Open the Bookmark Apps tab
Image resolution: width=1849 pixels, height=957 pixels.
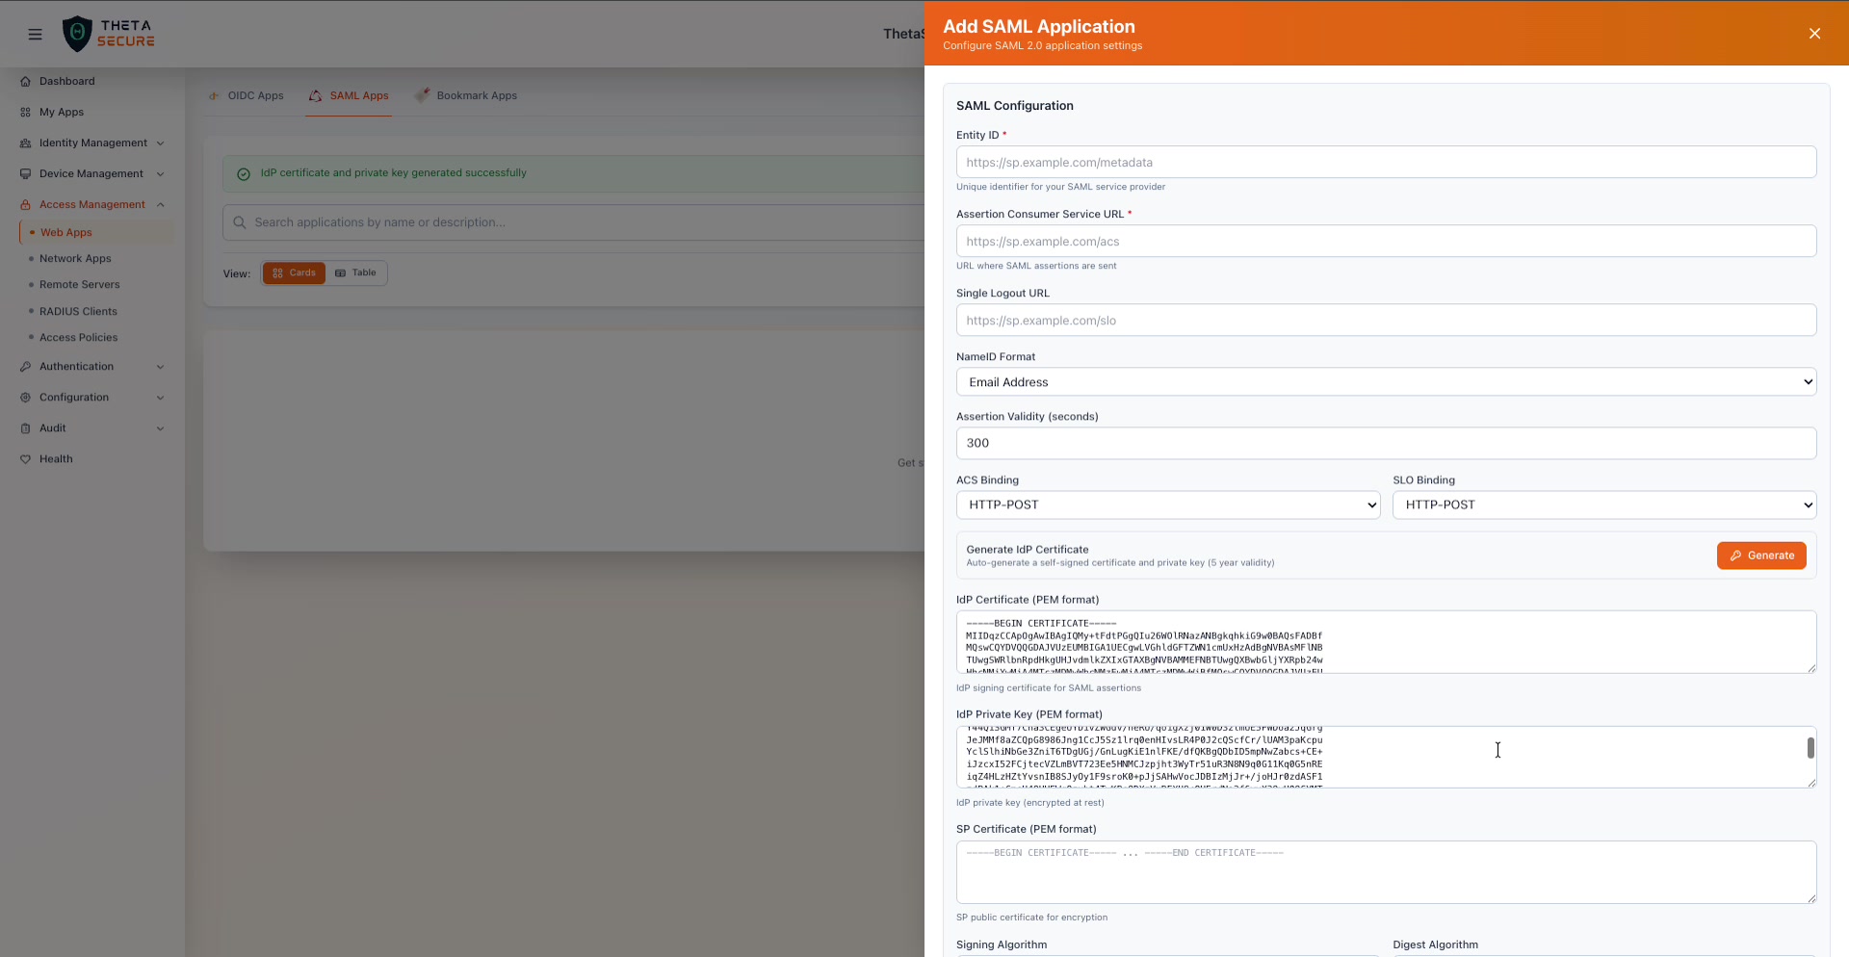click(476, 95)
